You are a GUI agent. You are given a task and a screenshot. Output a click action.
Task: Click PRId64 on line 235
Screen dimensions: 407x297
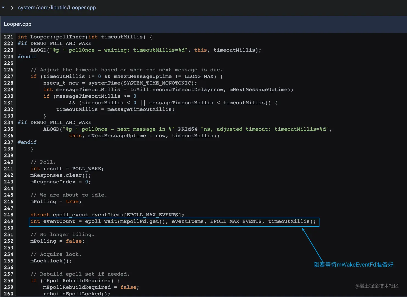(187, 129)
